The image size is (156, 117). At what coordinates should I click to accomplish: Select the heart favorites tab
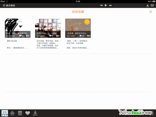pyautogui.click(x=27, y=113)
